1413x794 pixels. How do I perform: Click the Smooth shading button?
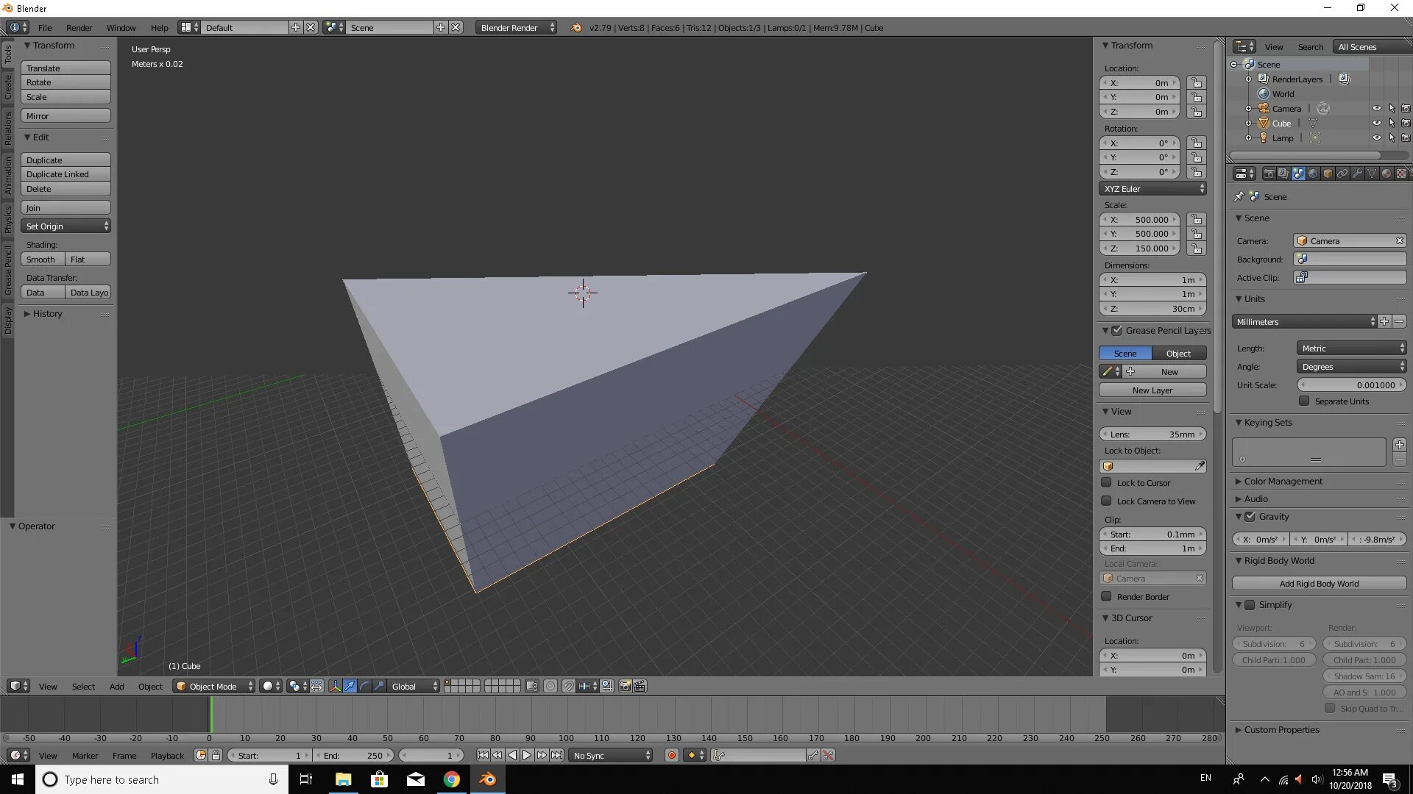coord(42,260)
